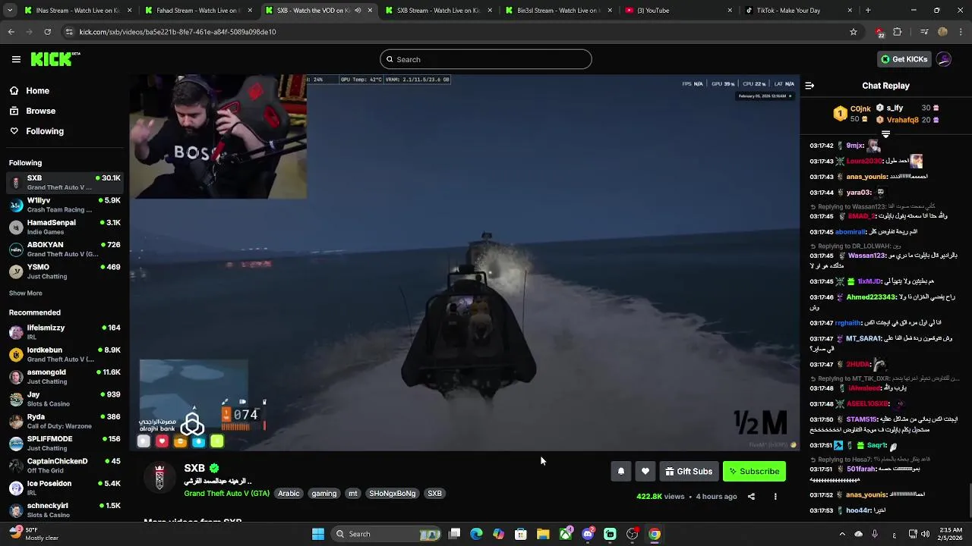Select the gaming tag
972x546 pixels.
(323, 494)
